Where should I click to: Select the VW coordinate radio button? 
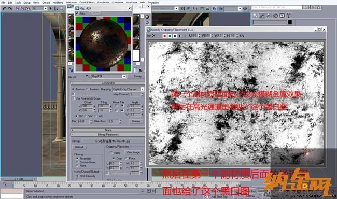pos(86,116)
